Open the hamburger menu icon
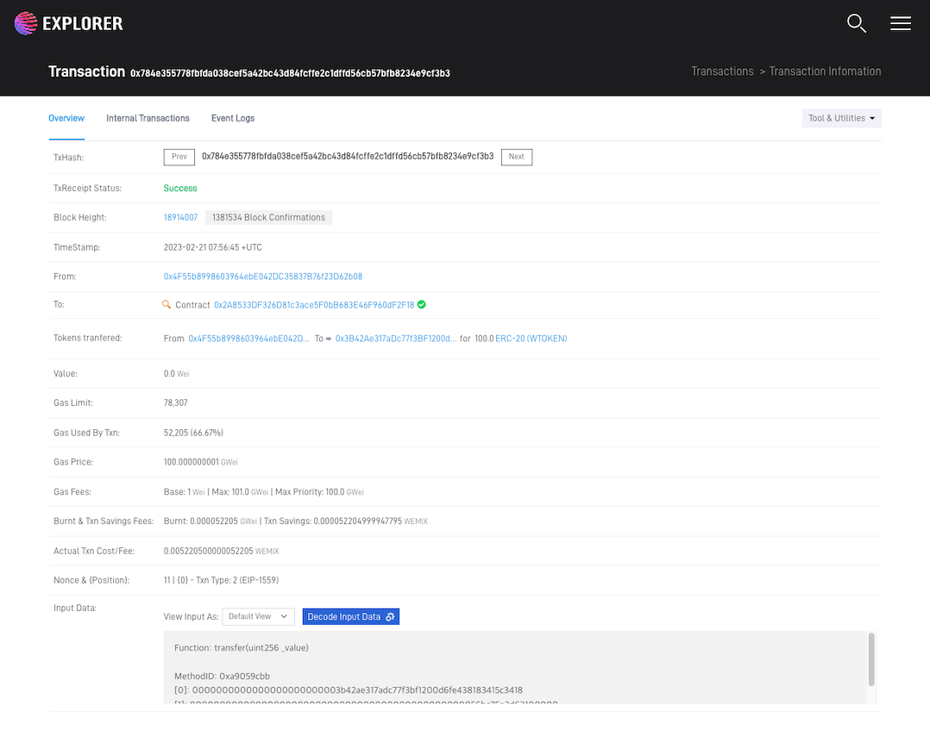This screenshot has width=930, height=730. [x=900, y=23]
